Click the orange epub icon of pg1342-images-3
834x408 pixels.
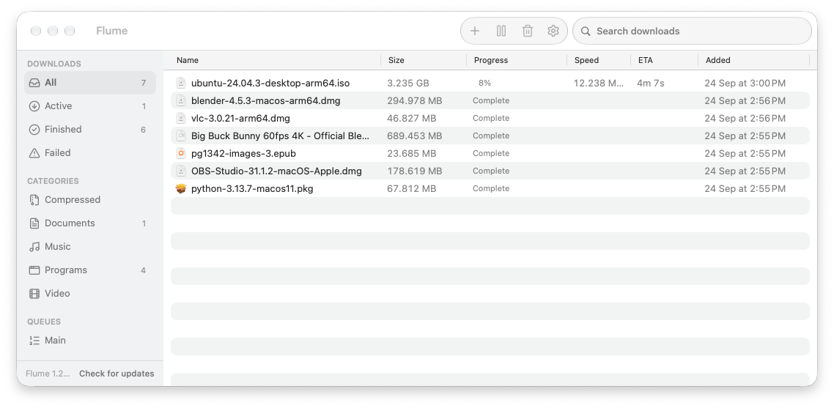[x=181, y=153]
